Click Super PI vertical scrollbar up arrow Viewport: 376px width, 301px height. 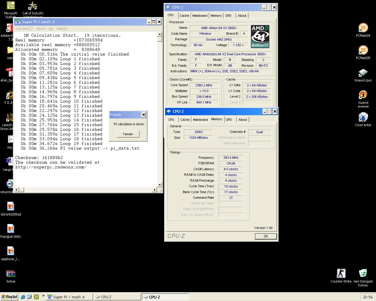[x=160, y=34]
